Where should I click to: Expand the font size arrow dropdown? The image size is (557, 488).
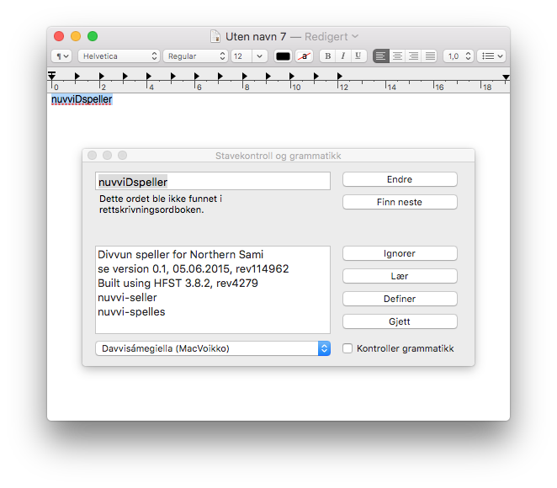pyautogui.click(x=260, y=56)
